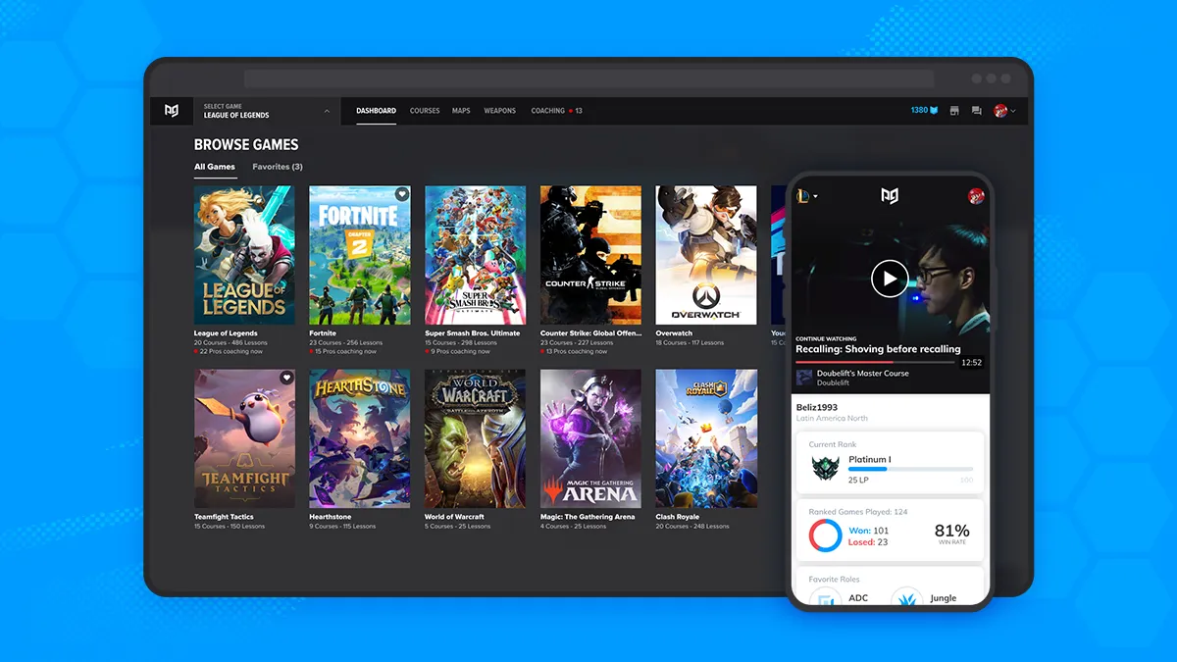1177x662 pixels.
Task: Open the user avatar in desktop header
Action: coord(1000,111)
